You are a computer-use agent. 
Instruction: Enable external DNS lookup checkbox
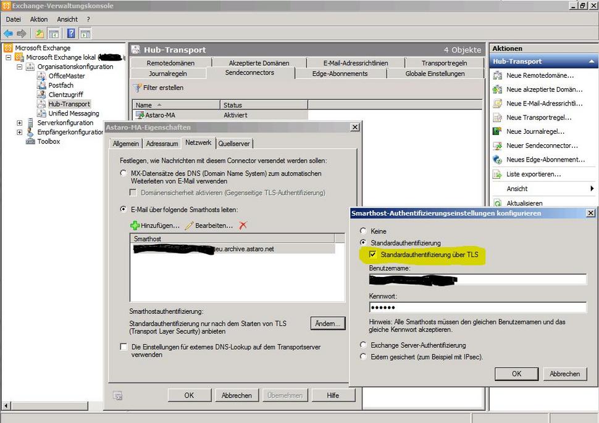coord(124,347)
